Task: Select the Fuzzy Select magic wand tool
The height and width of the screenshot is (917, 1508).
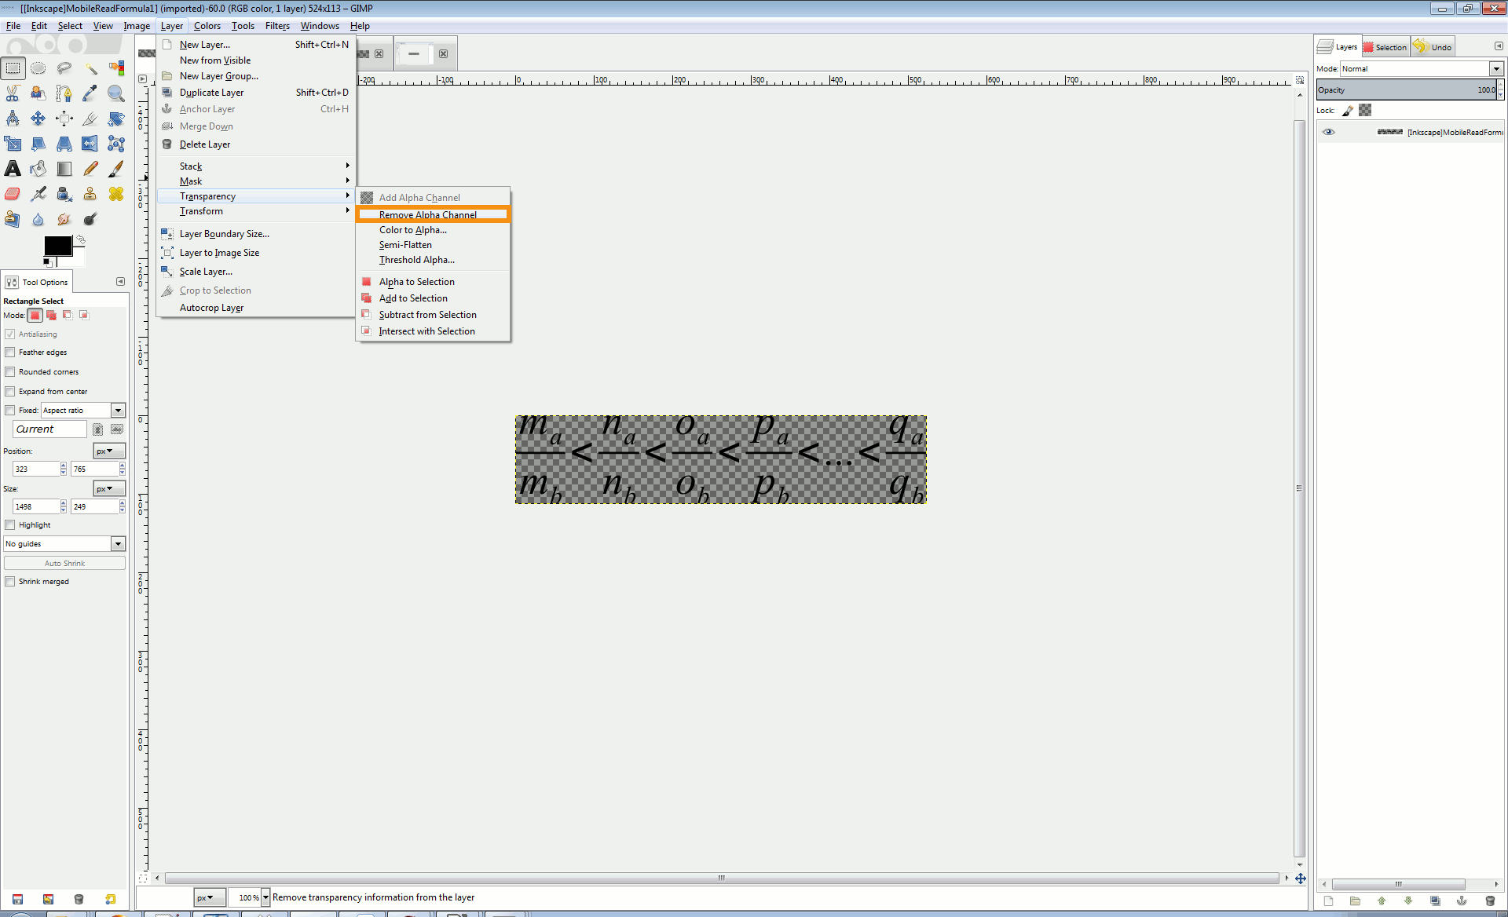Action: [x=90, y=68]
